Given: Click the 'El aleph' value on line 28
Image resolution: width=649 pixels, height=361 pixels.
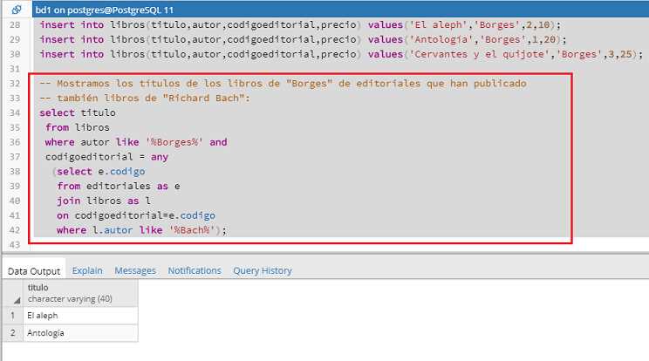Looking at the screenshot, I should click(438, 24).
